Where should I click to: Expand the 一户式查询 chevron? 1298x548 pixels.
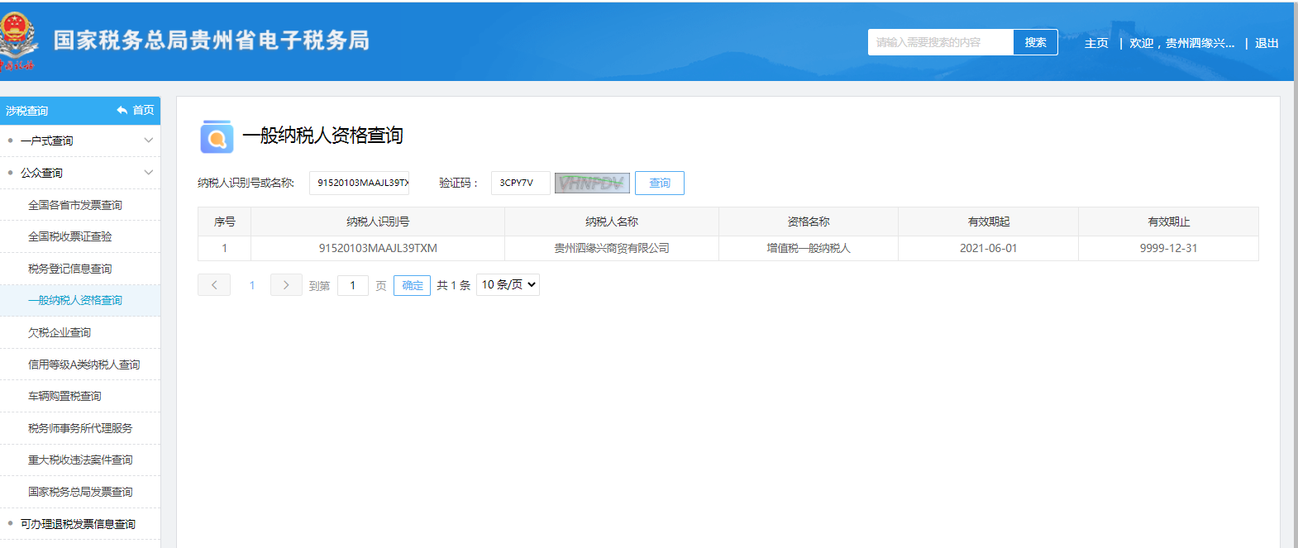pos(149,141)
